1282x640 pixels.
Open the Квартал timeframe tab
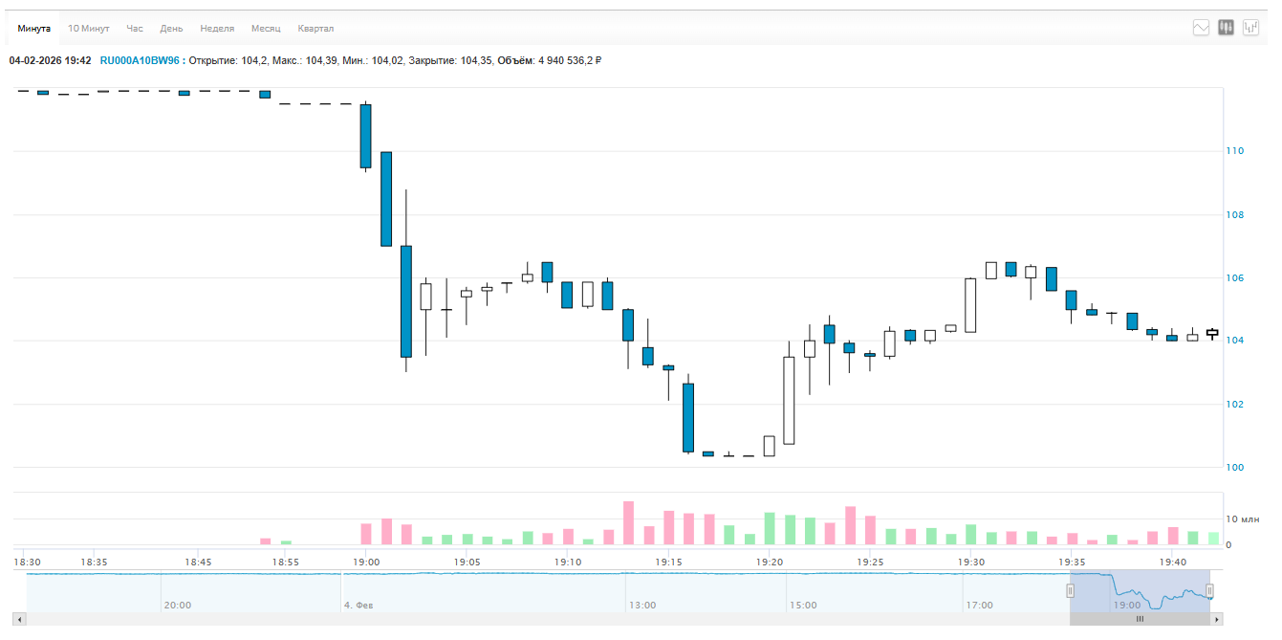[x=315, y=29]
